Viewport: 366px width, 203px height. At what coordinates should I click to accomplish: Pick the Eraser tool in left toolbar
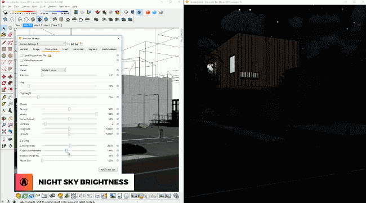click(10, 35)
